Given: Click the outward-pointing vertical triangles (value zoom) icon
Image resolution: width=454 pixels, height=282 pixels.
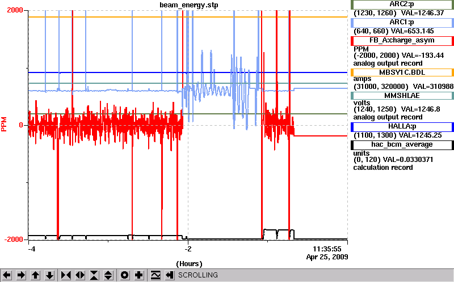Looking at the screenshot, I should pos(108,275).
